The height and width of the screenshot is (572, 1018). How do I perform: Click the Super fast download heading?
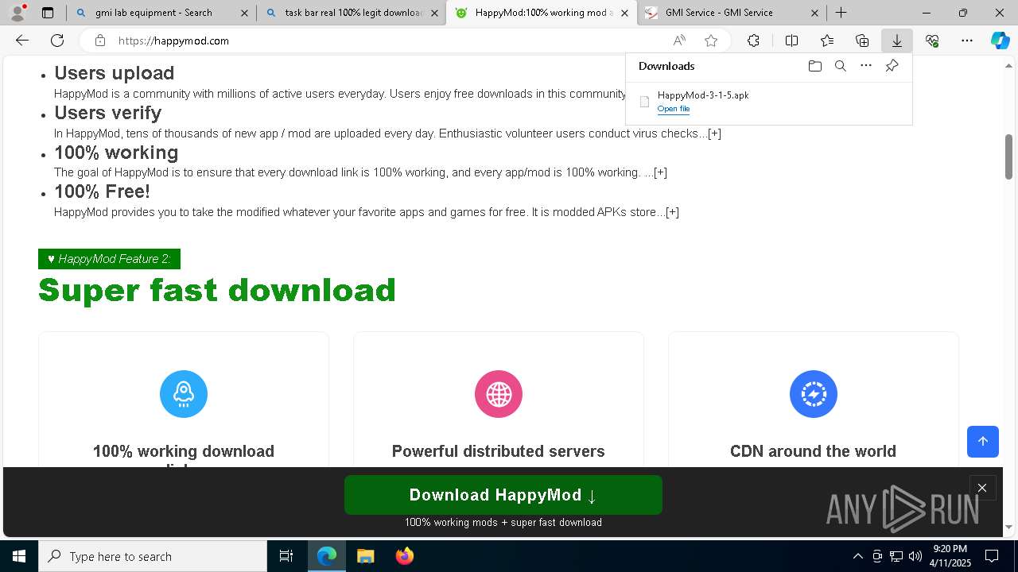pos(217,290)
